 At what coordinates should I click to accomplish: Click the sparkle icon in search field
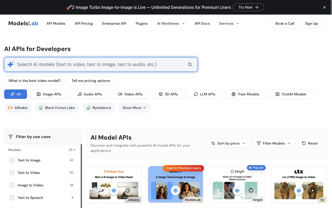(x=10, y=64)
